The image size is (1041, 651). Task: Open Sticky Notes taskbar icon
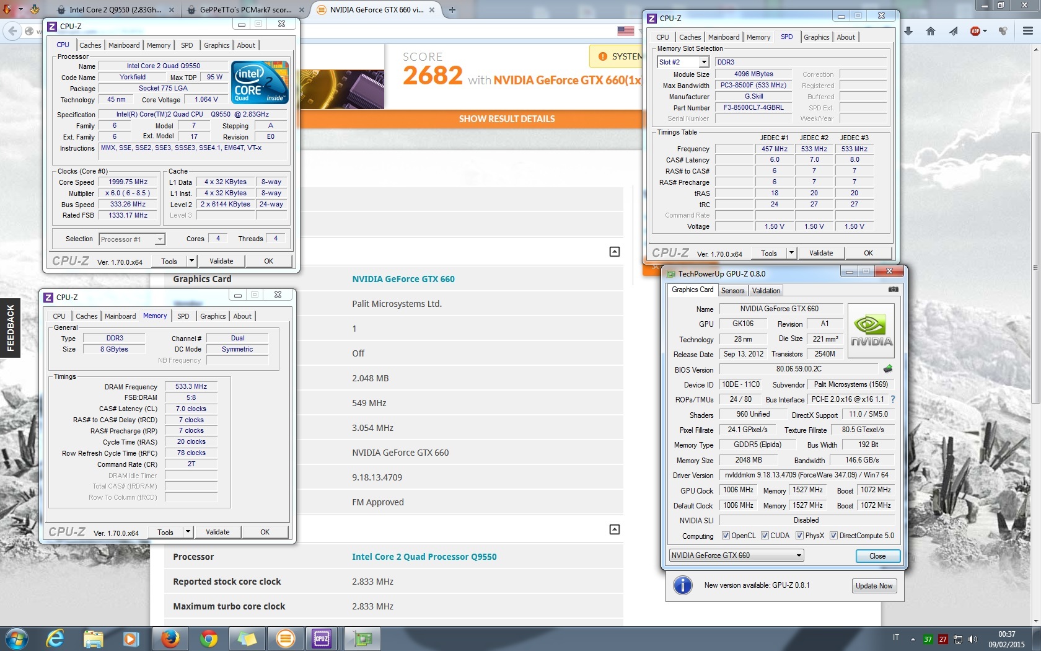[x=247, y=639]
